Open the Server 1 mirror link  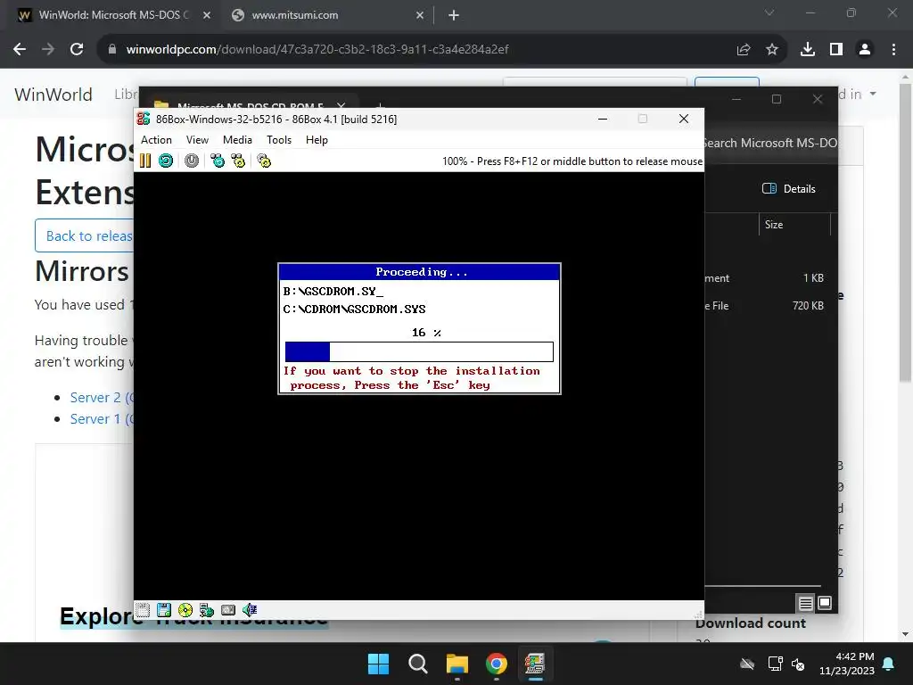pyautogui.click(x=102, y=419)
